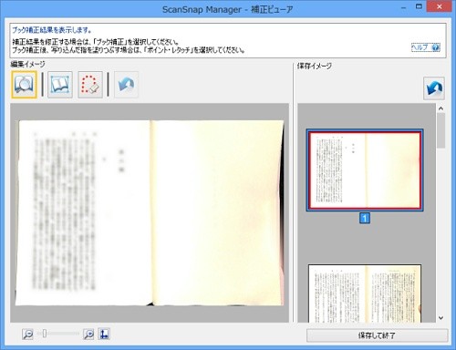Select the Point Retouch tool
Viewport: 456px width, 350px height.
[x=90, y=85]
